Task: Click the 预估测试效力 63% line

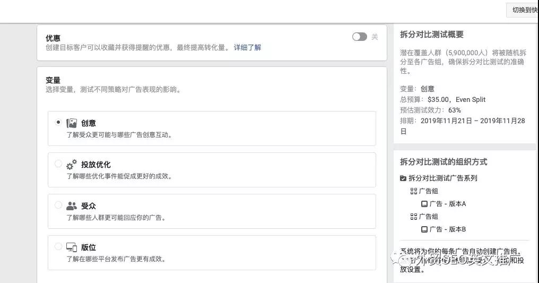Action: 430,110
